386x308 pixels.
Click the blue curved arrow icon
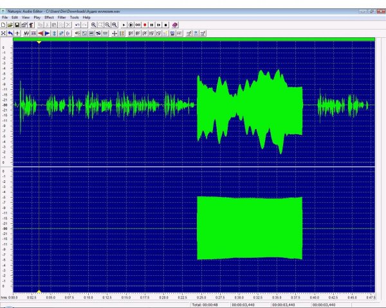coord(10,33)
